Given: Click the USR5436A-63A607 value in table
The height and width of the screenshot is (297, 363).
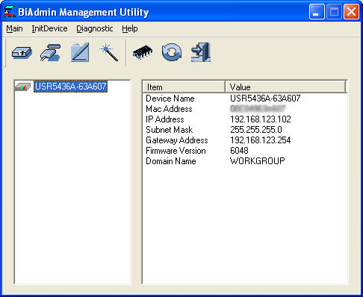Looking at the screenshot, I should [265, 99].
